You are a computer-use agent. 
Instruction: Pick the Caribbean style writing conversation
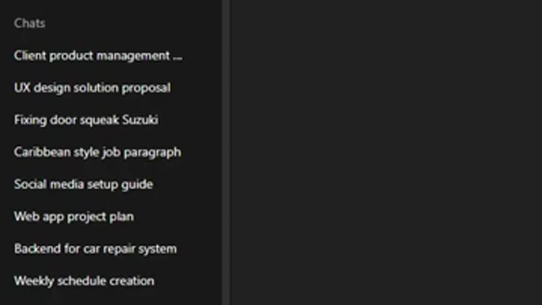pyautogui.click(x=97, y=152)
